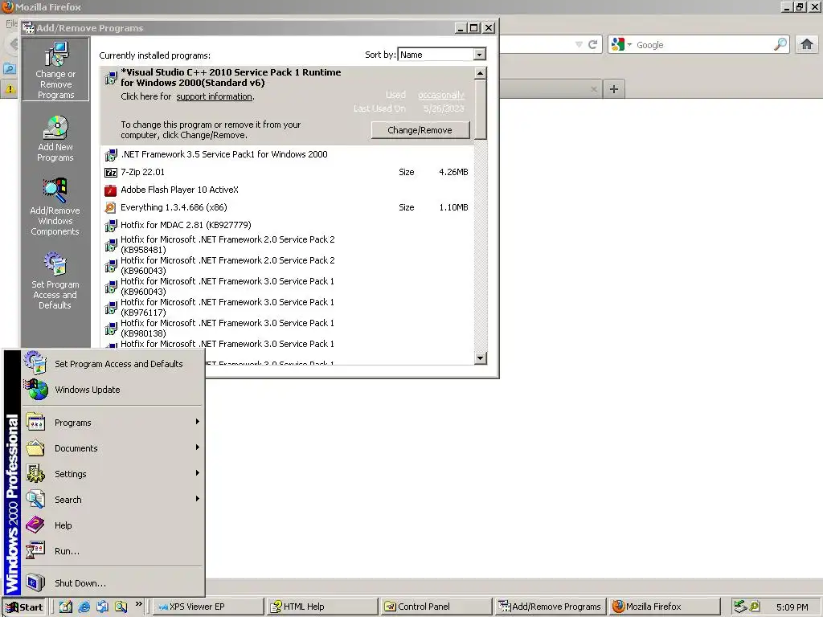The height and width of the screenshot is (617, 823).
Task: Click the clock showing 5:09 PM
Action: tap(792, 607)
